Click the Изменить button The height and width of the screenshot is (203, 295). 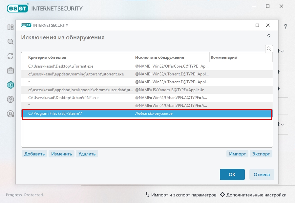pyautogui.click(x=61, y=154)
